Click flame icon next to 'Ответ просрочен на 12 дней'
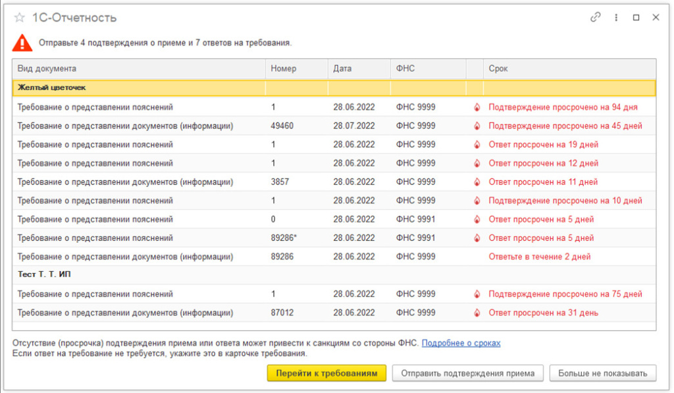674x393 pixels. point(477,163)
